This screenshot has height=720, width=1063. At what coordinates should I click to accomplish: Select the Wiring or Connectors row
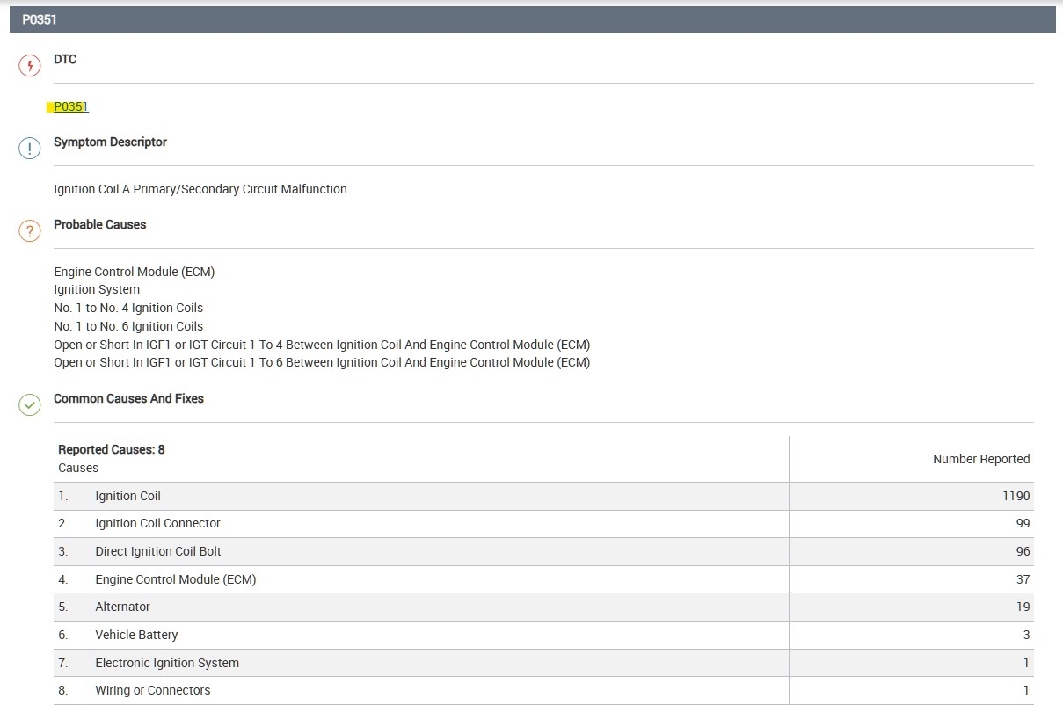(x=543, y=691)
